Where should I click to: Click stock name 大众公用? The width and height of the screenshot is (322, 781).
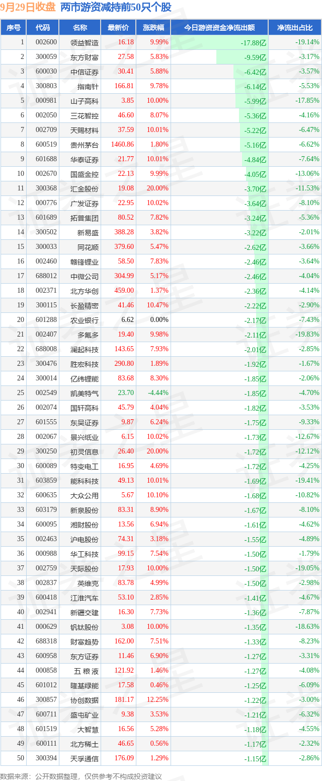pyautogui.click(x=85, y=496)
